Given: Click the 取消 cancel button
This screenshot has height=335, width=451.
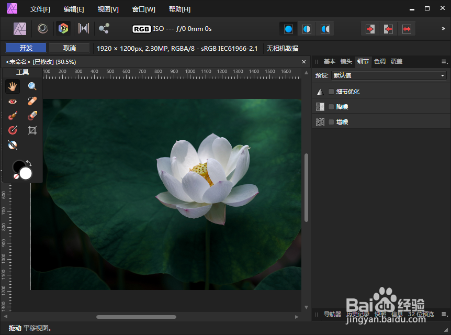Looking at the screenshot, I should point(69,48).
